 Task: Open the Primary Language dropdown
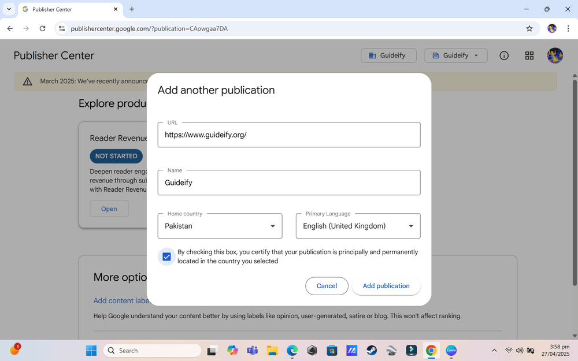358,226
